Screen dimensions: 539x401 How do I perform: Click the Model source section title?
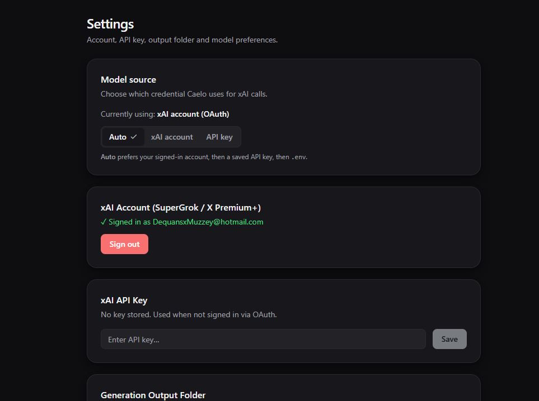(x=128, y=79)
